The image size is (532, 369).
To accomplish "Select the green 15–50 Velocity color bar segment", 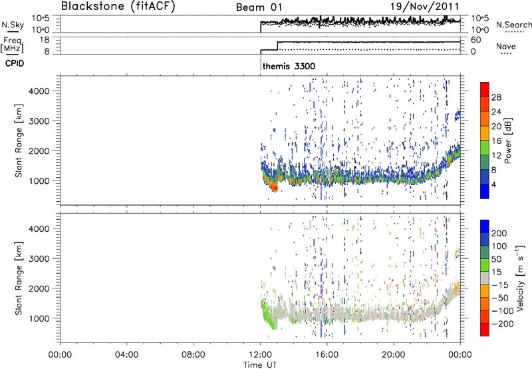I will pos(485,266).
